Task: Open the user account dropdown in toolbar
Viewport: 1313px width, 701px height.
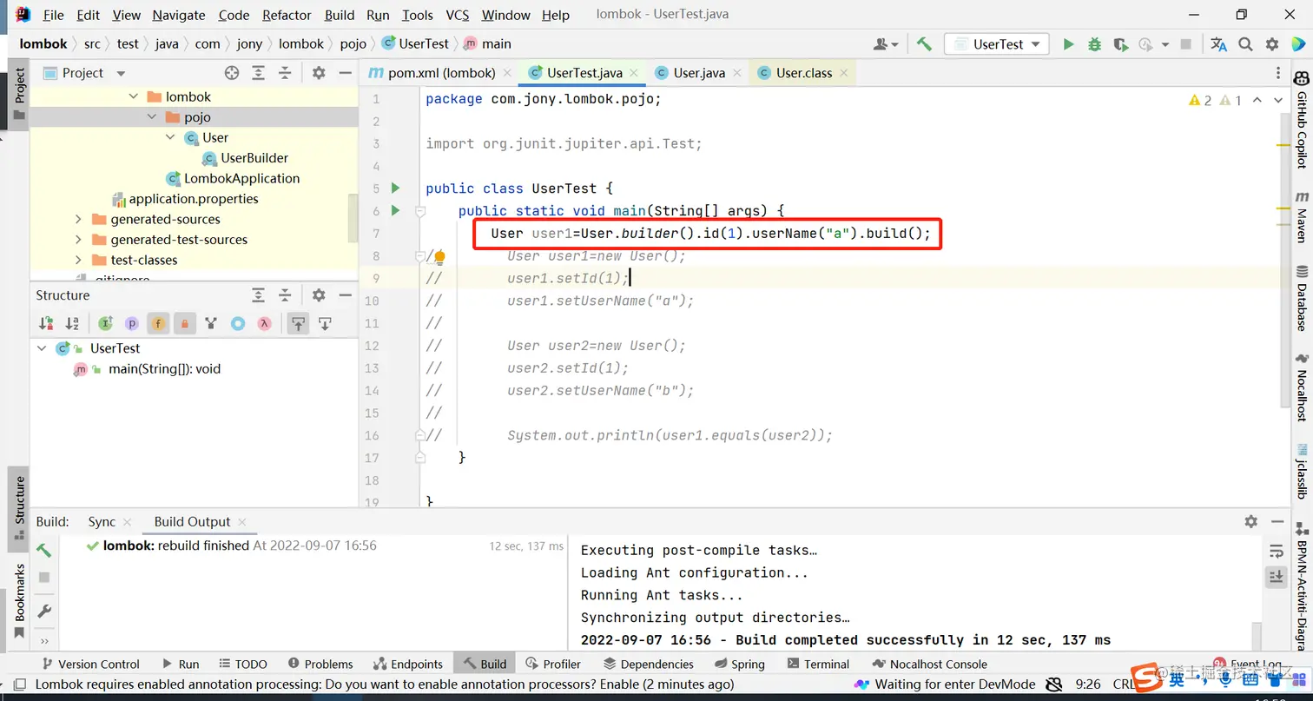Action: pyautogui.click(x=886, y=44)
